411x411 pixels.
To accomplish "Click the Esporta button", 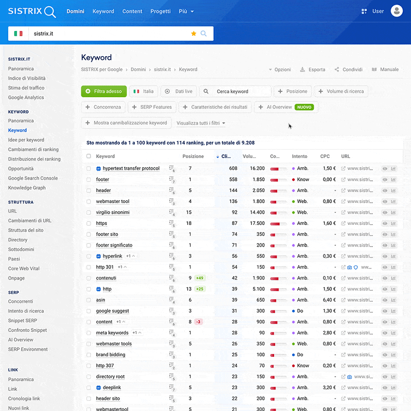I will (x=312, y=70).
